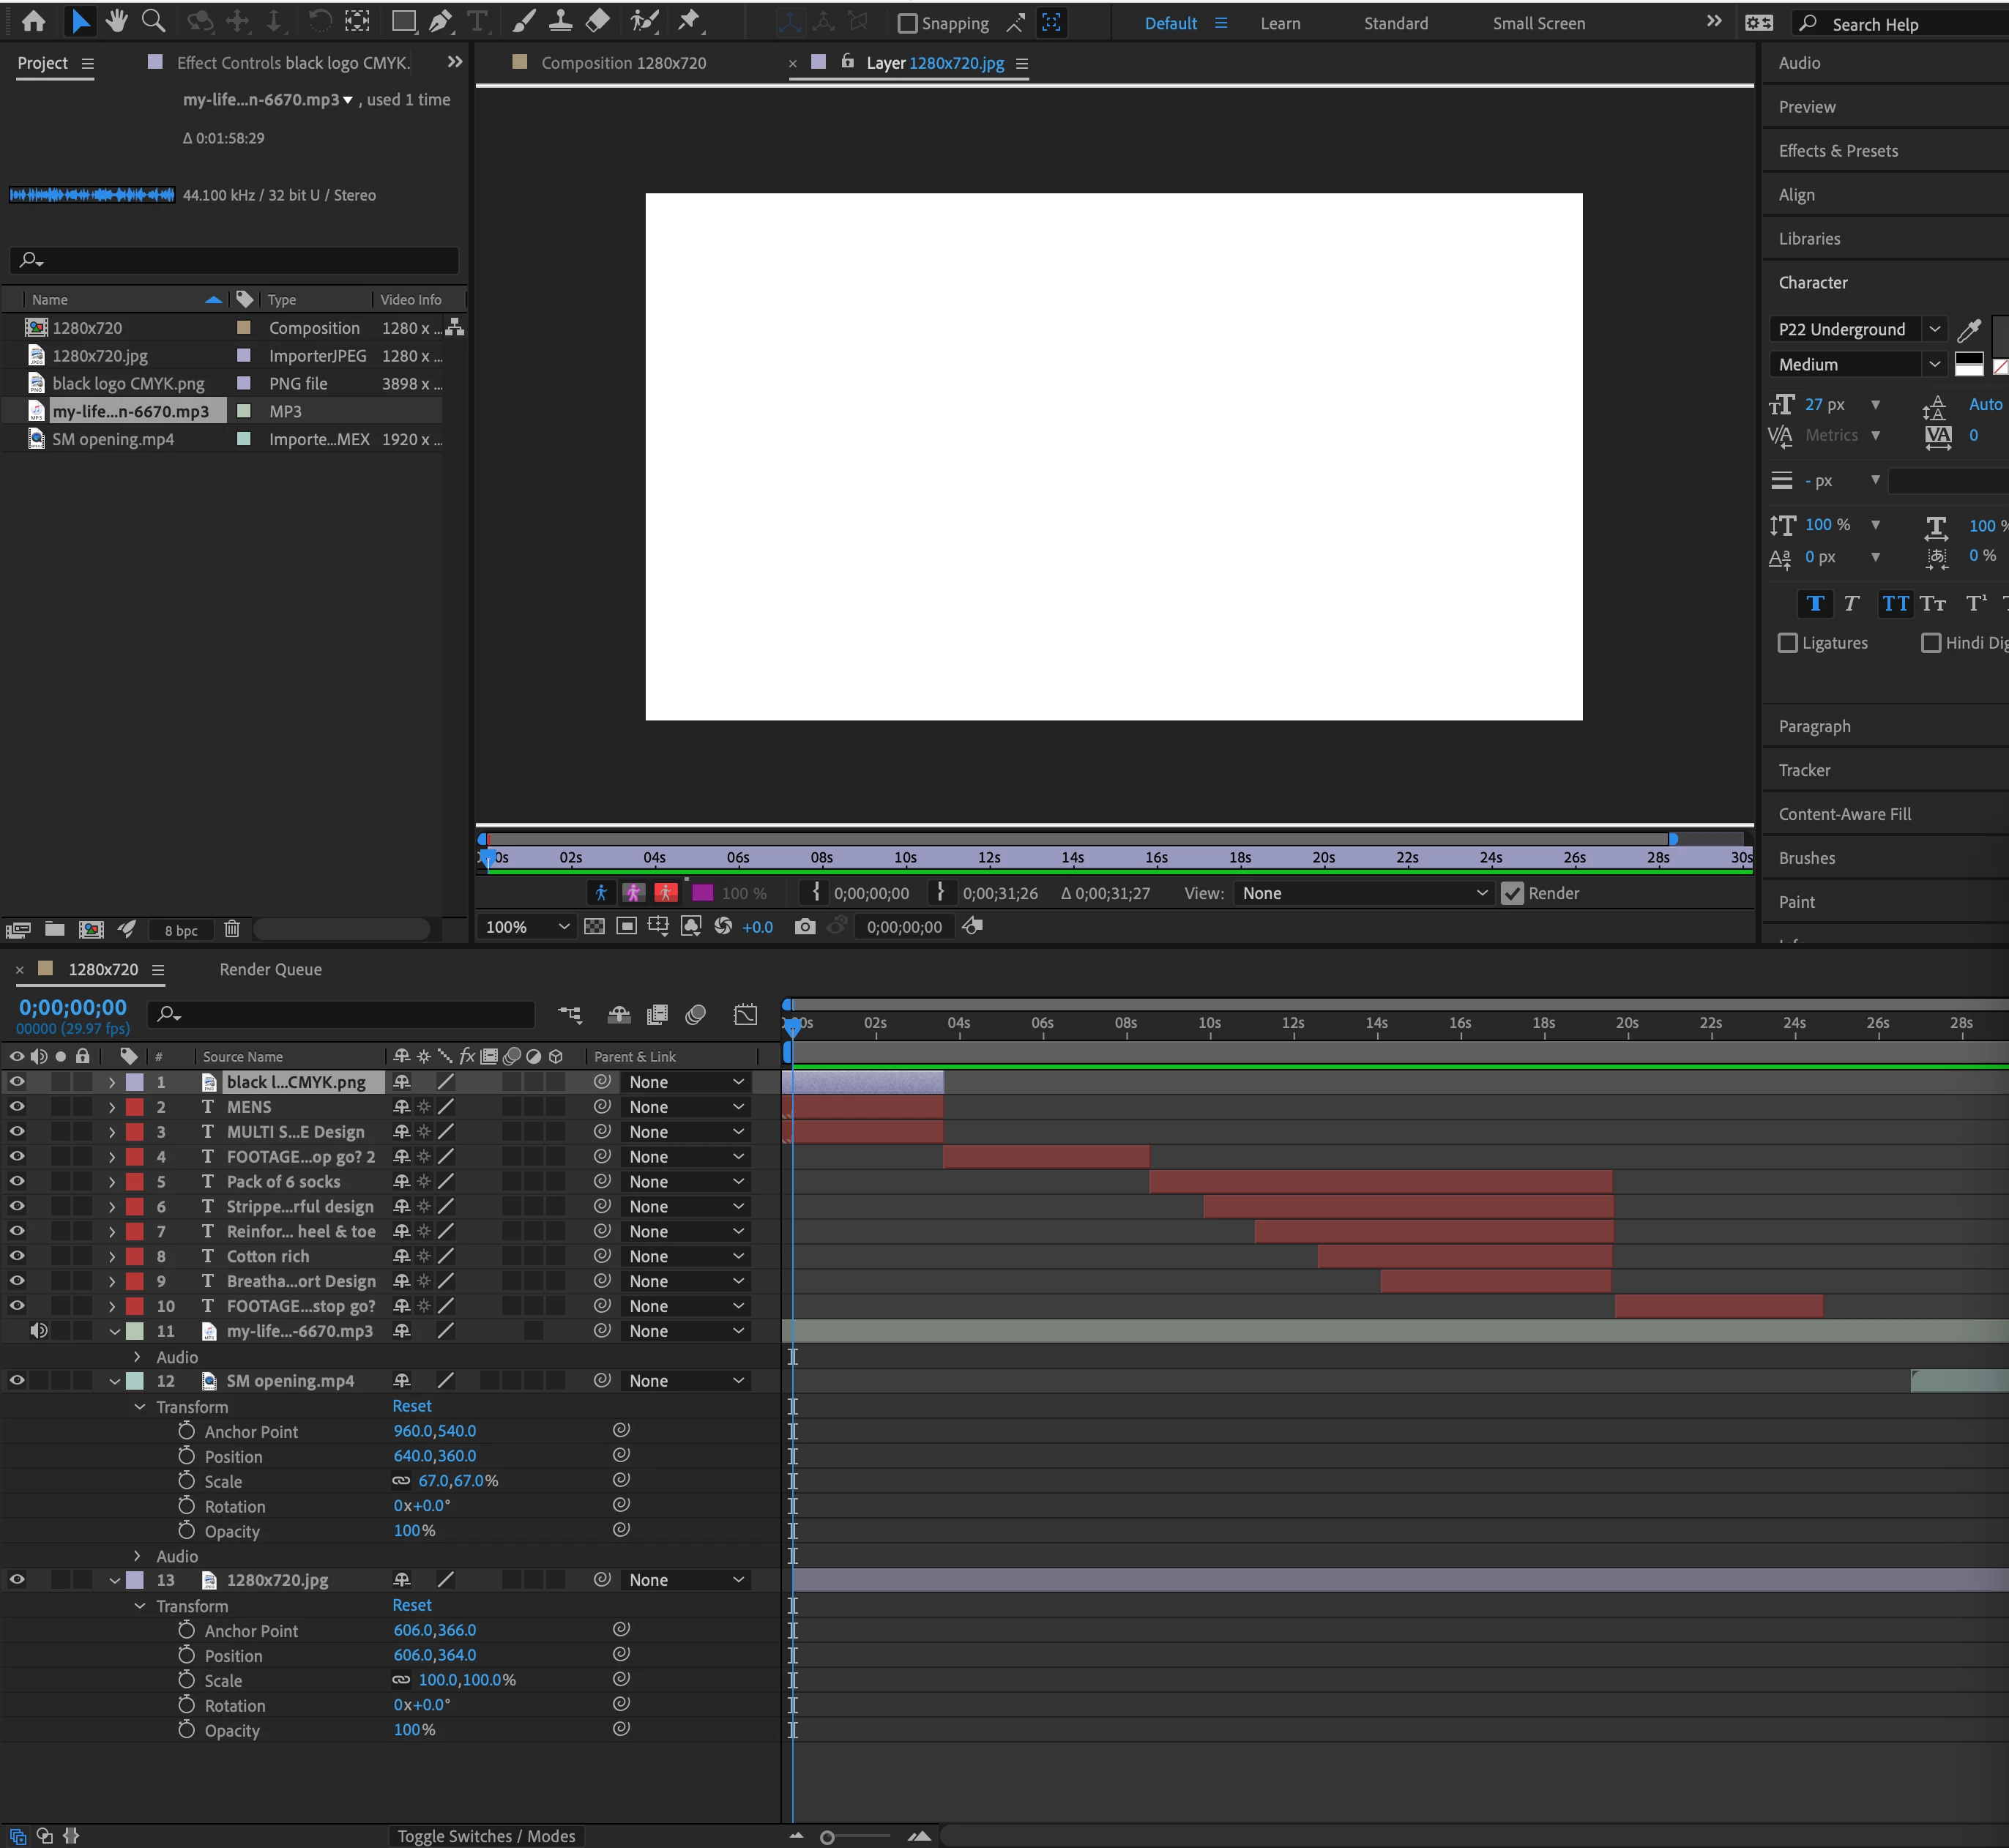Reset Transform of SM opening.mp4 layer
This screenshot has width=2009, height=1848.
(x=411, y=1406)
